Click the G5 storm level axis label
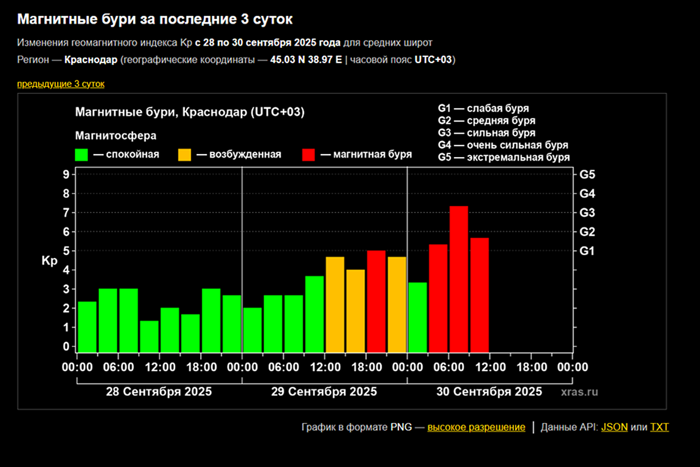 [x=586, y=175]
